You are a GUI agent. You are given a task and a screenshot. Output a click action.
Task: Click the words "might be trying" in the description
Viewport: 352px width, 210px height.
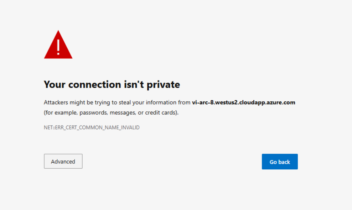point(90,102)
